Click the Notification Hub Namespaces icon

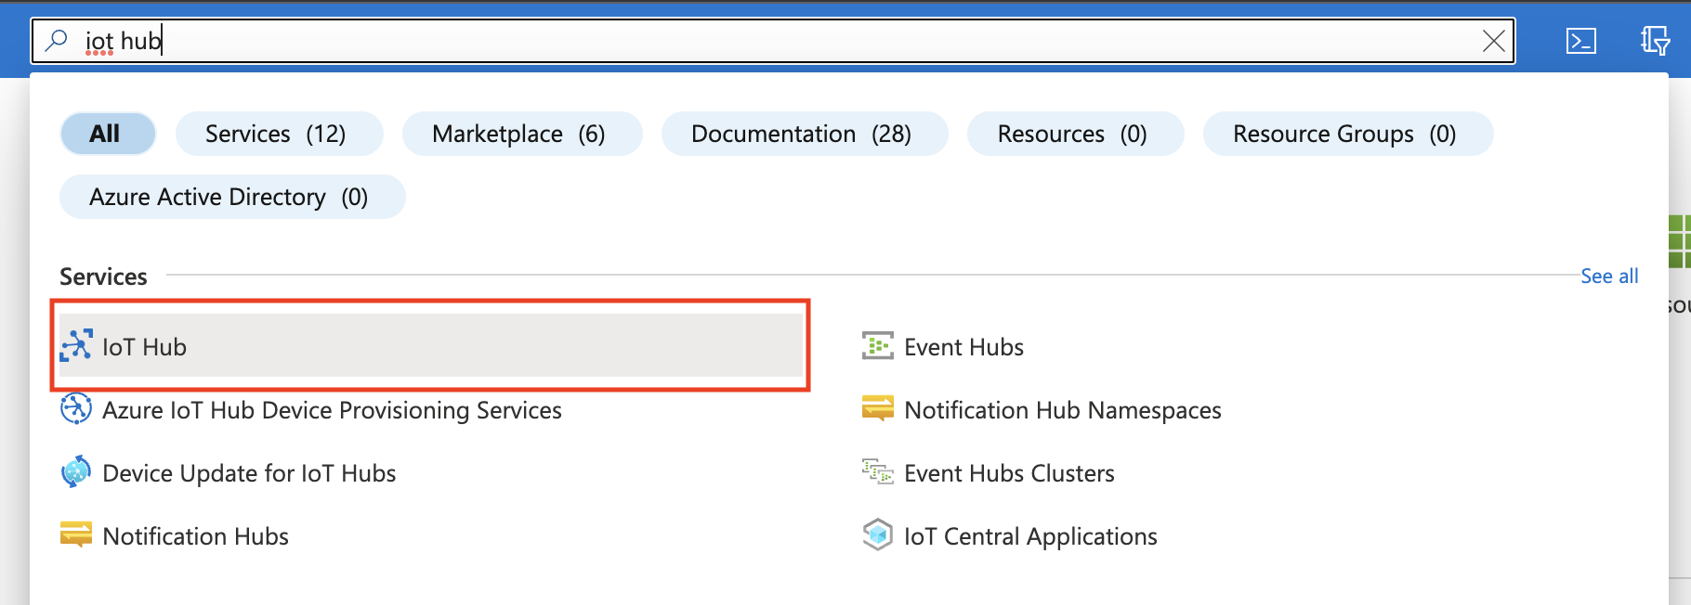[x=878, y=408]
